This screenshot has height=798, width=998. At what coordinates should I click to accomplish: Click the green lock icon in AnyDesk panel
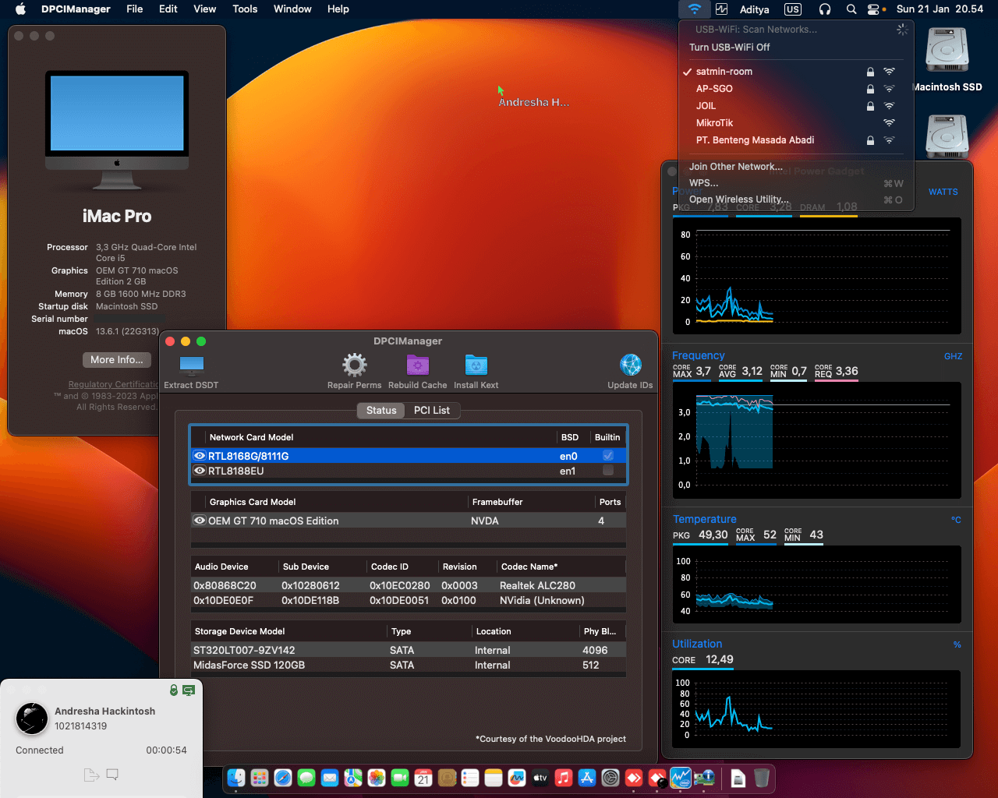pos(174,690)
